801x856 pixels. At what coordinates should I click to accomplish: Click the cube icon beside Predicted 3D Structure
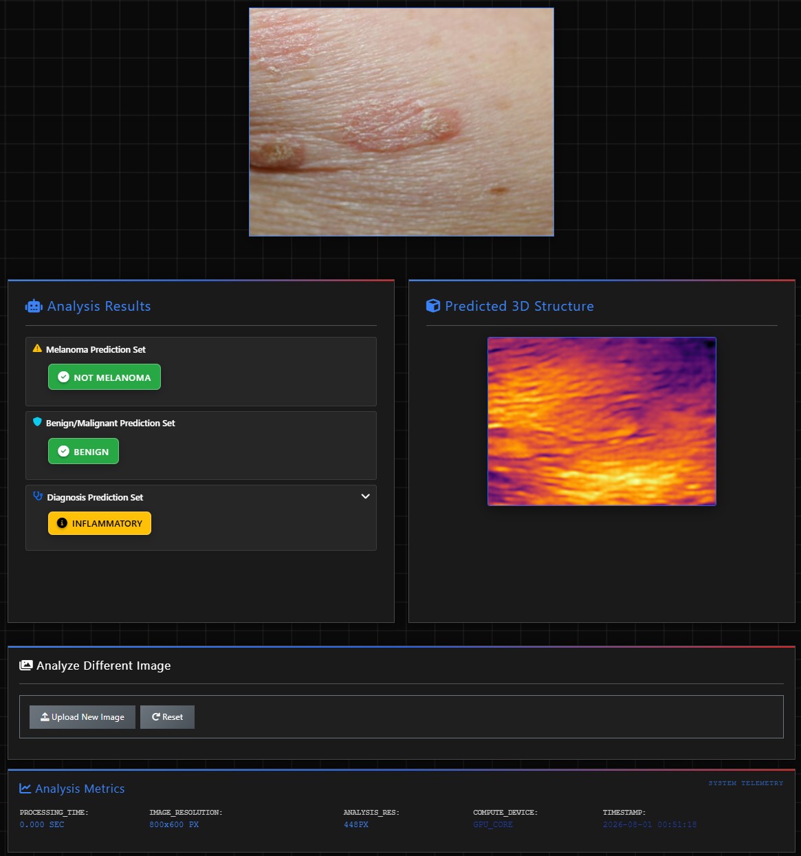pos(433,306)
